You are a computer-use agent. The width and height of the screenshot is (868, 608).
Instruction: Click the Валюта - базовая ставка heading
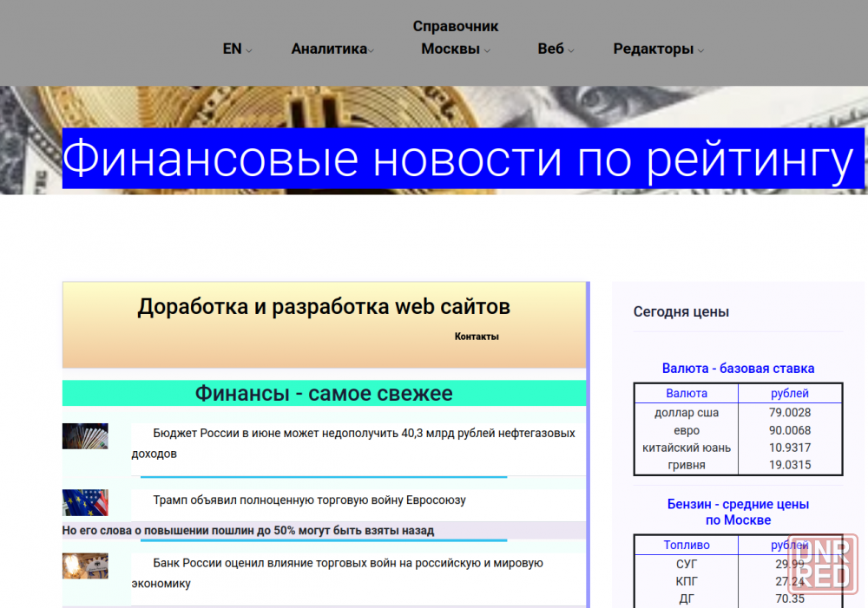click(738, 368)
